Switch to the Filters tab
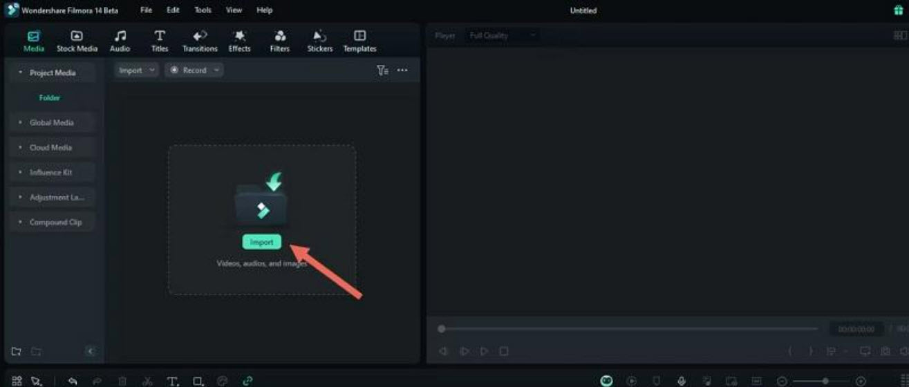 click(x=280, y=41)
